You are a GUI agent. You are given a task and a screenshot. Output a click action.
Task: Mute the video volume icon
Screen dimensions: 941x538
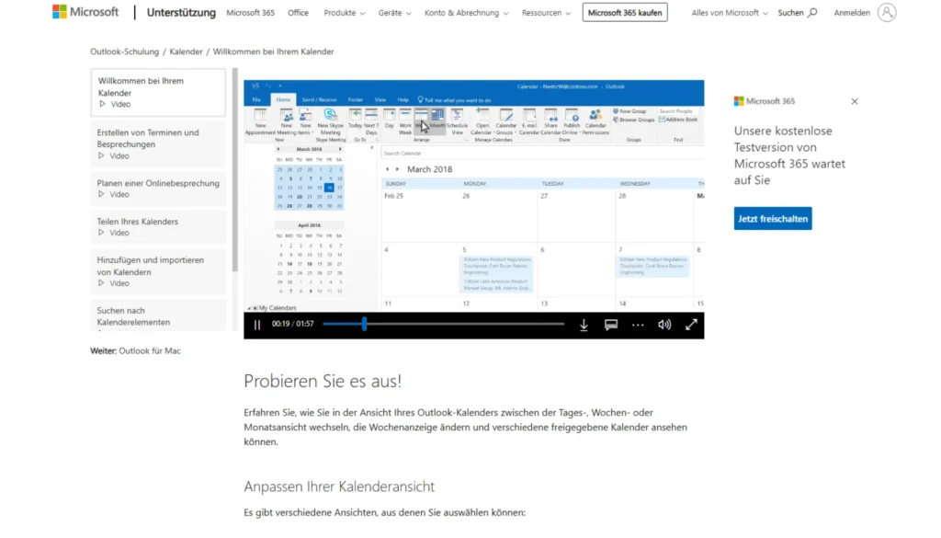point(664,325)
